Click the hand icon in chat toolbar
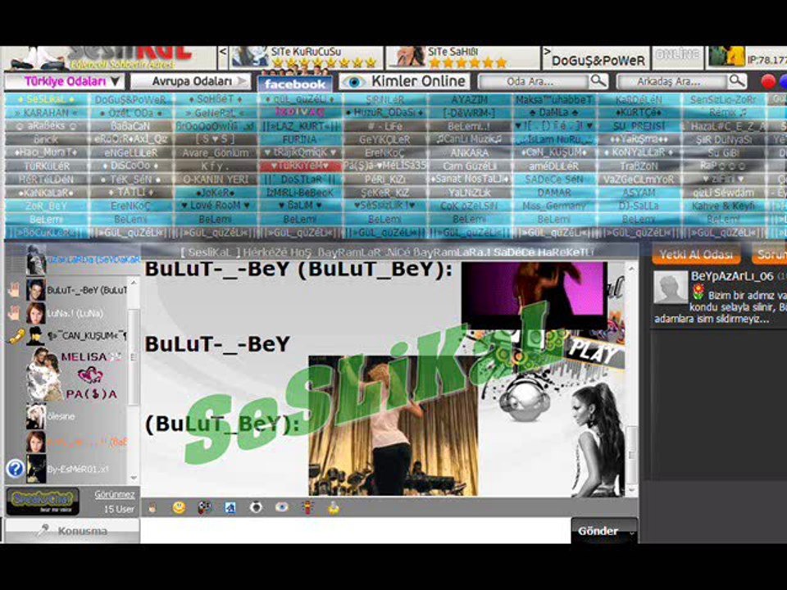This screenshot has width=787, height=590. (152, 508)
